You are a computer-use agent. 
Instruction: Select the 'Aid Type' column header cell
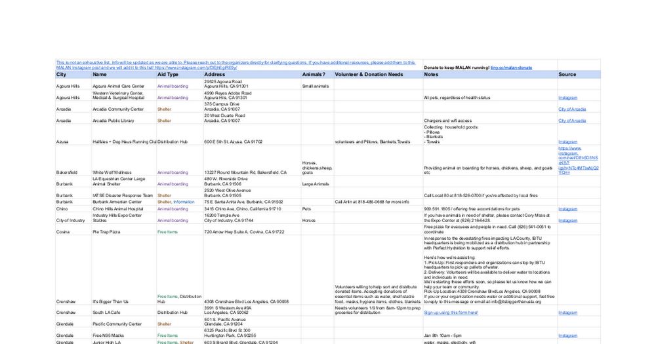(x=180, y=75)
